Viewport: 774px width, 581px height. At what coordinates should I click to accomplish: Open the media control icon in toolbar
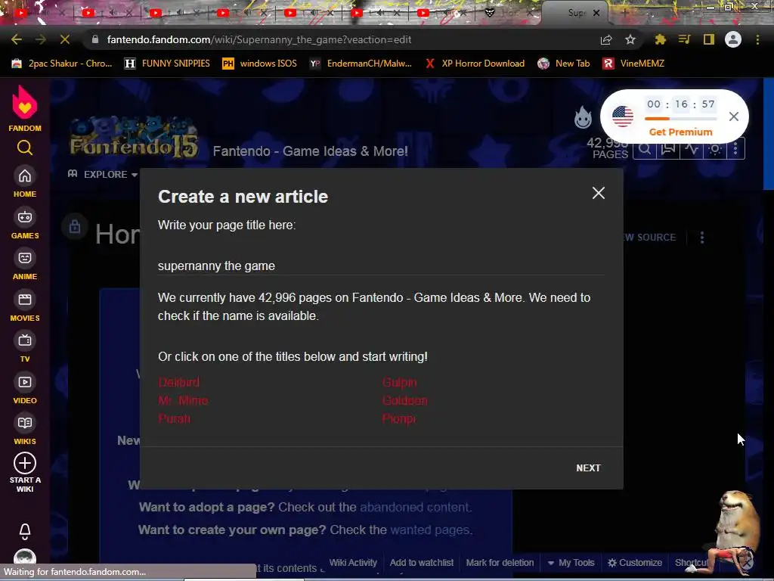point(684,39)
